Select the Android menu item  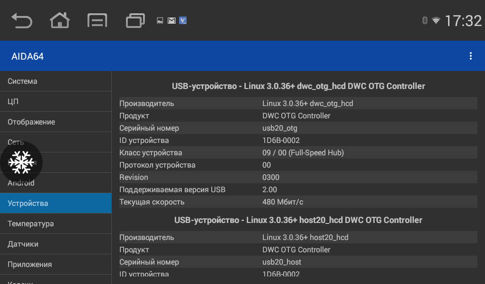pos(56,183)
